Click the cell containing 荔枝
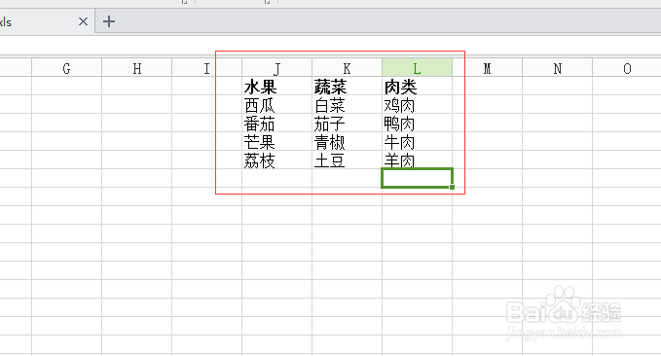This screenshot has height=356, width=661. coord(277,160)
